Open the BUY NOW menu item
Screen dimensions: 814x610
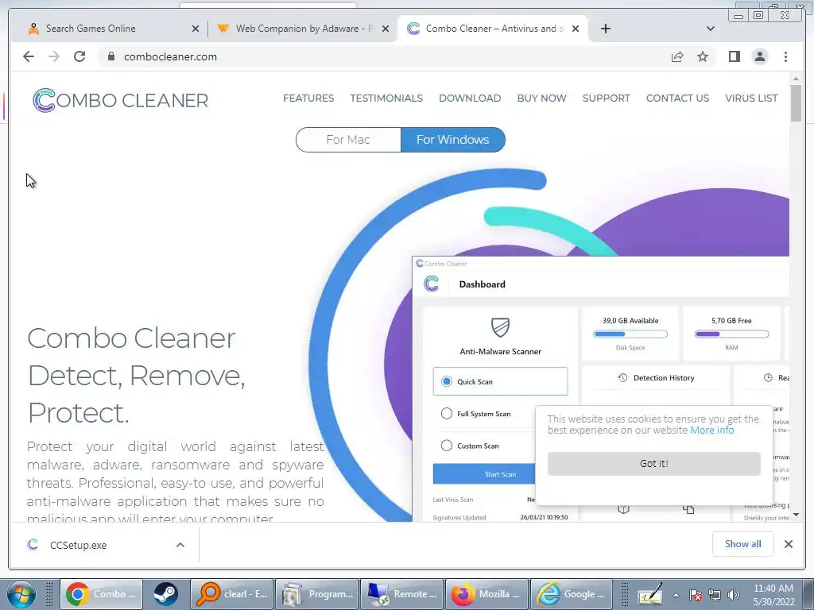[x=541, y=98]
